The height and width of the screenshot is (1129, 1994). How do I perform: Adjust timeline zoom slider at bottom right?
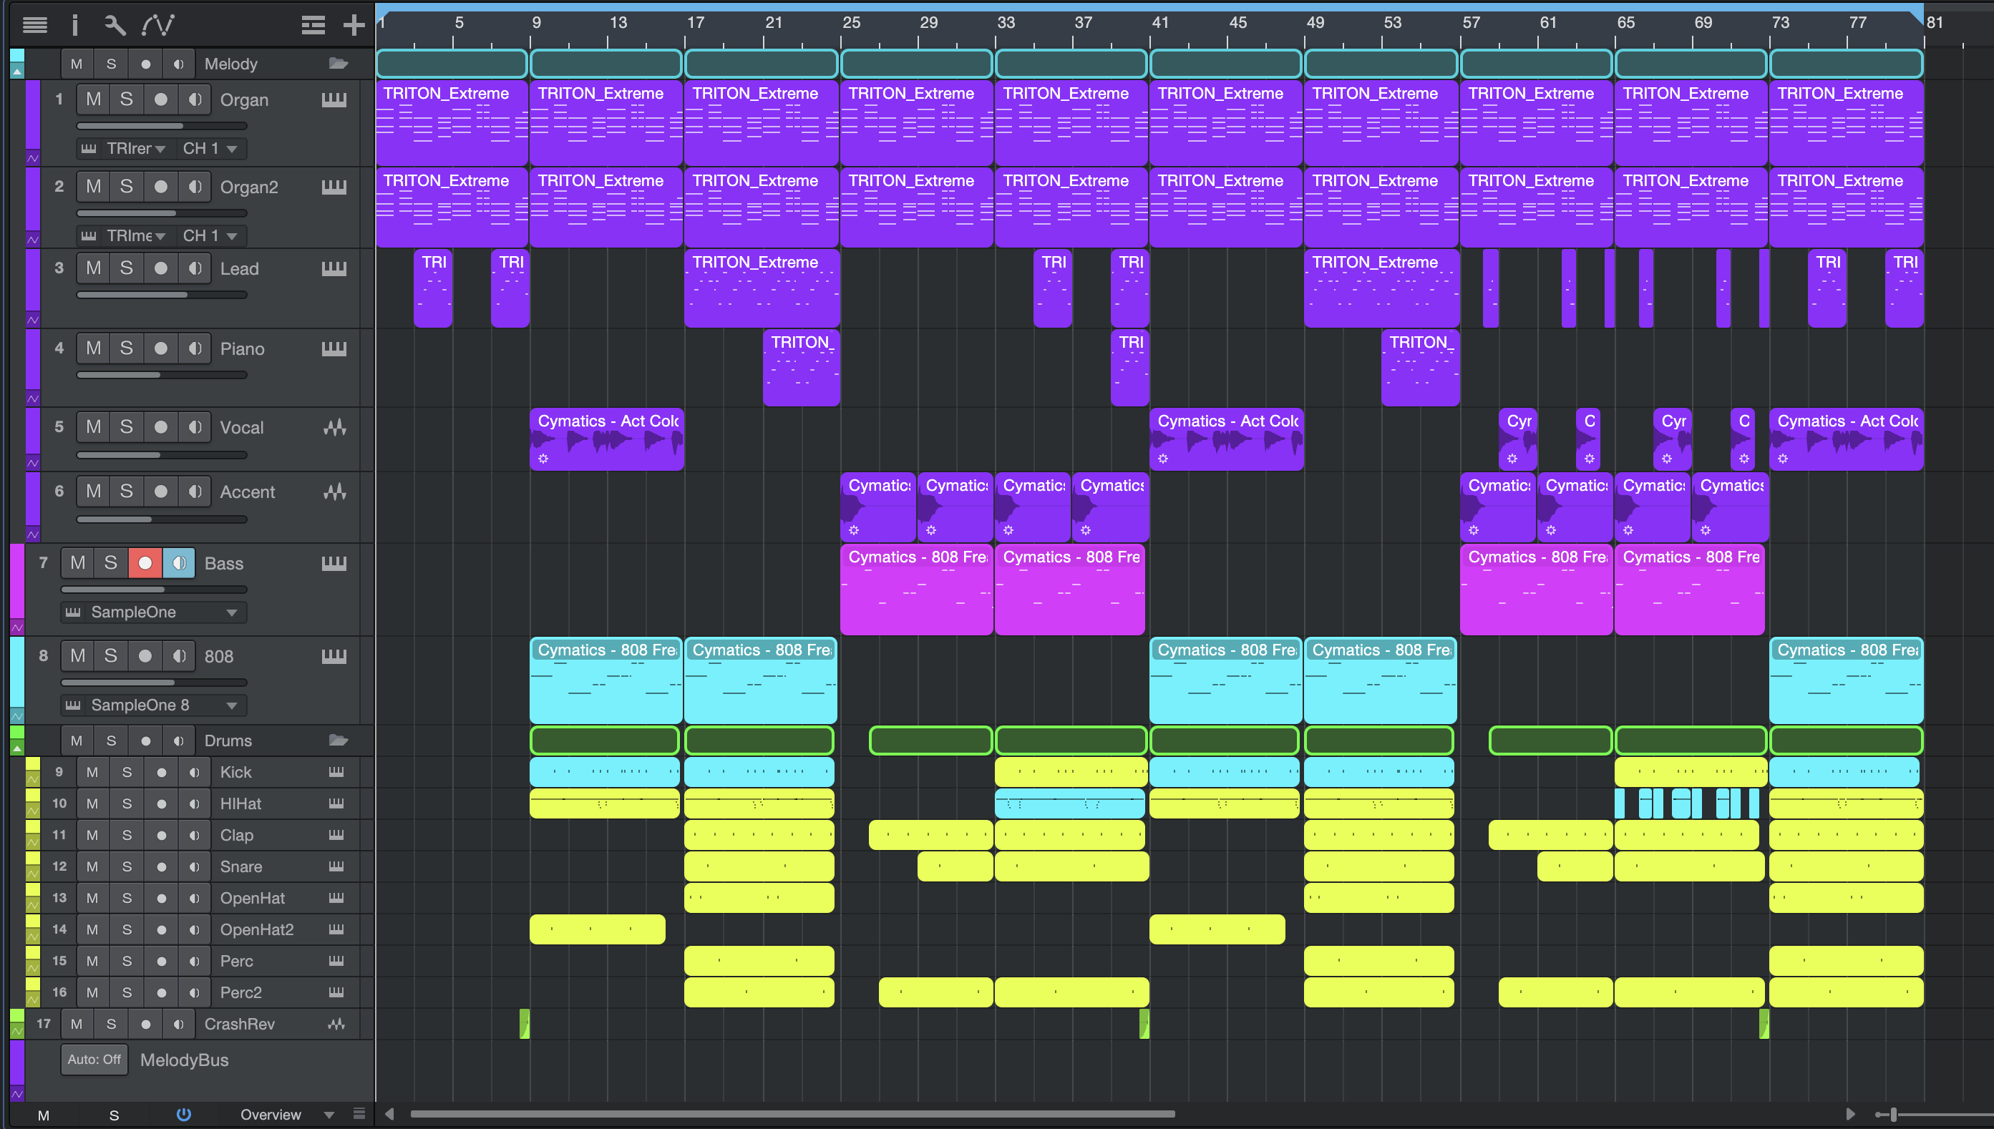point(1892,1114)
